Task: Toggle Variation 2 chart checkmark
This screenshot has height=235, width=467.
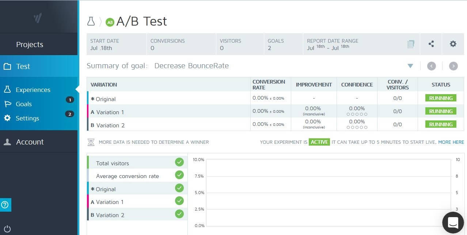Action: (x=179, y=214)
